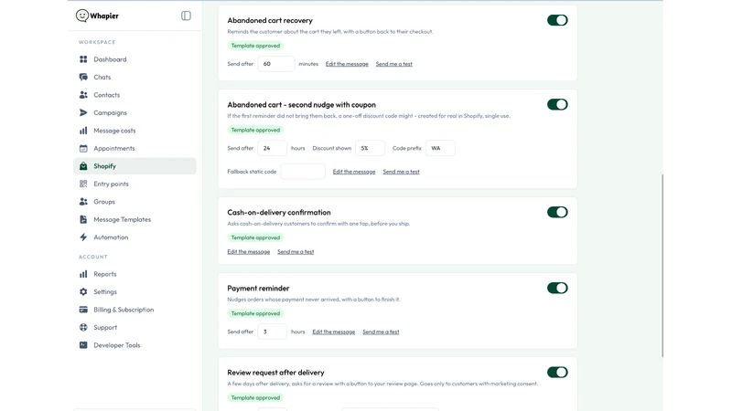Click Edit the message for Cash-on-delivery confirmation

248,252
